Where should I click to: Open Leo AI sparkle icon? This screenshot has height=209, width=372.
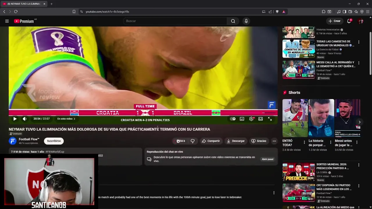pos(356,12)
